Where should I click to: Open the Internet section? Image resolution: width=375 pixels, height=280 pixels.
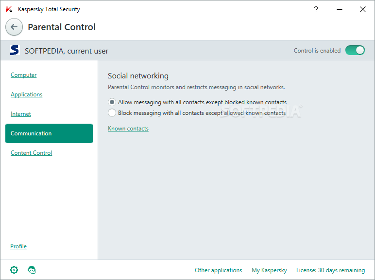(21, 114)
